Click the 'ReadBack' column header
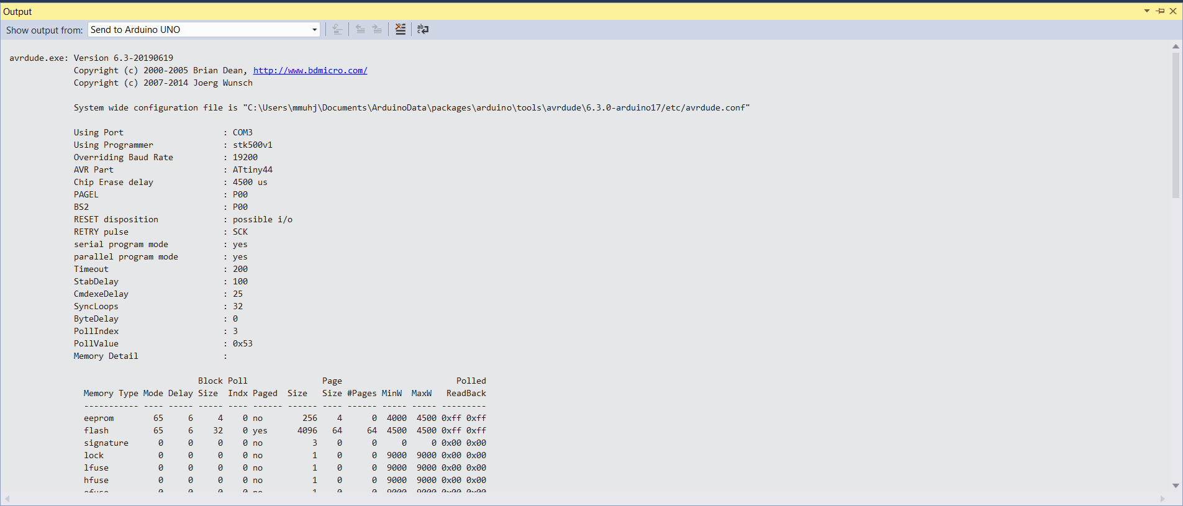This screenshot has width=1183, height=506. [466, 393]
